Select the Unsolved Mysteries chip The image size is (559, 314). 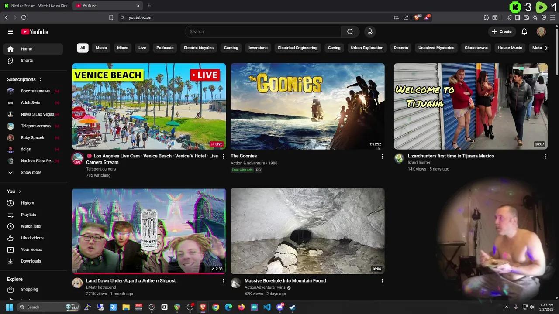[x=436, y=48]
